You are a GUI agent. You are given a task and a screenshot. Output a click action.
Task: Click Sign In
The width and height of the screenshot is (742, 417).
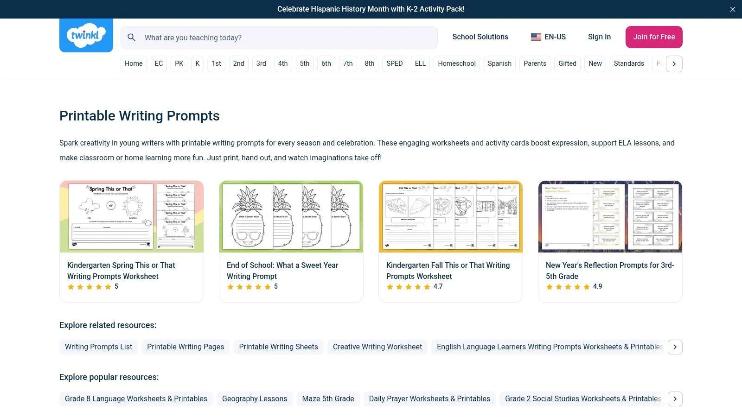(599, 37)
